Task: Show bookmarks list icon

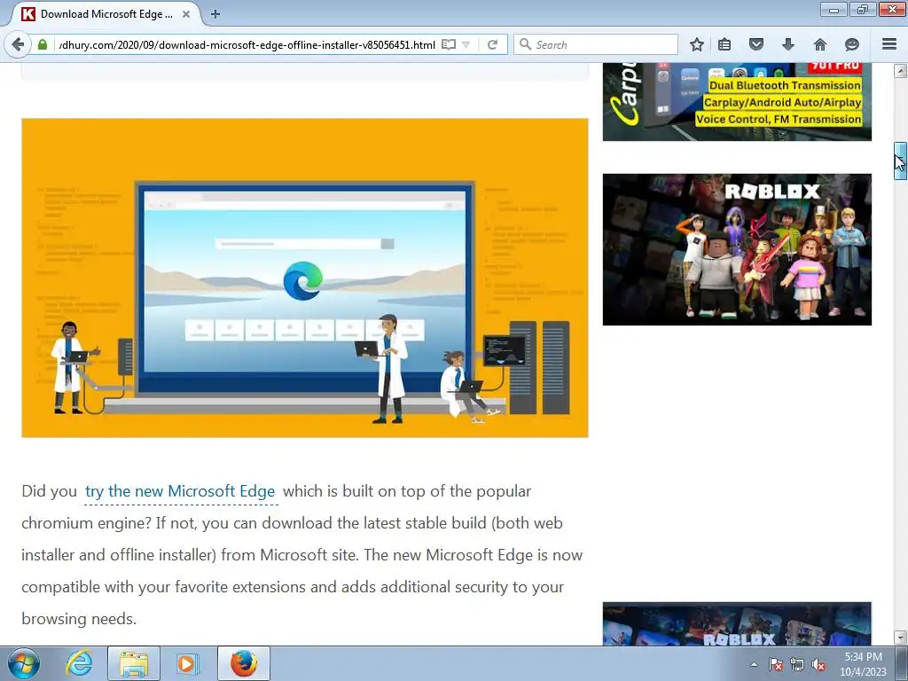Action: pos(724,44)
